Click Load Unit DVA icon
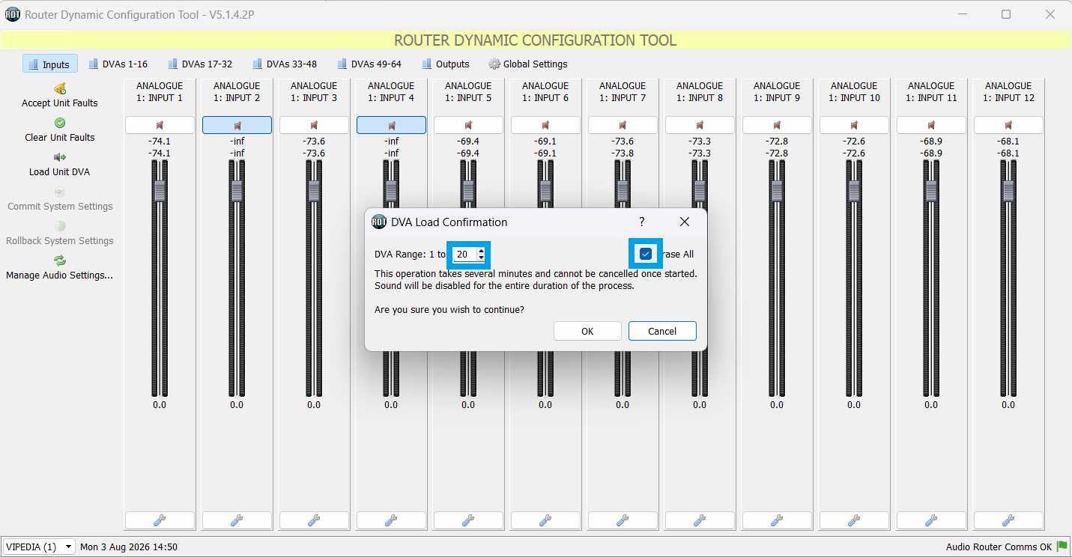Image resolution: width=1072 pixels, height=557 pixels. 60,157
